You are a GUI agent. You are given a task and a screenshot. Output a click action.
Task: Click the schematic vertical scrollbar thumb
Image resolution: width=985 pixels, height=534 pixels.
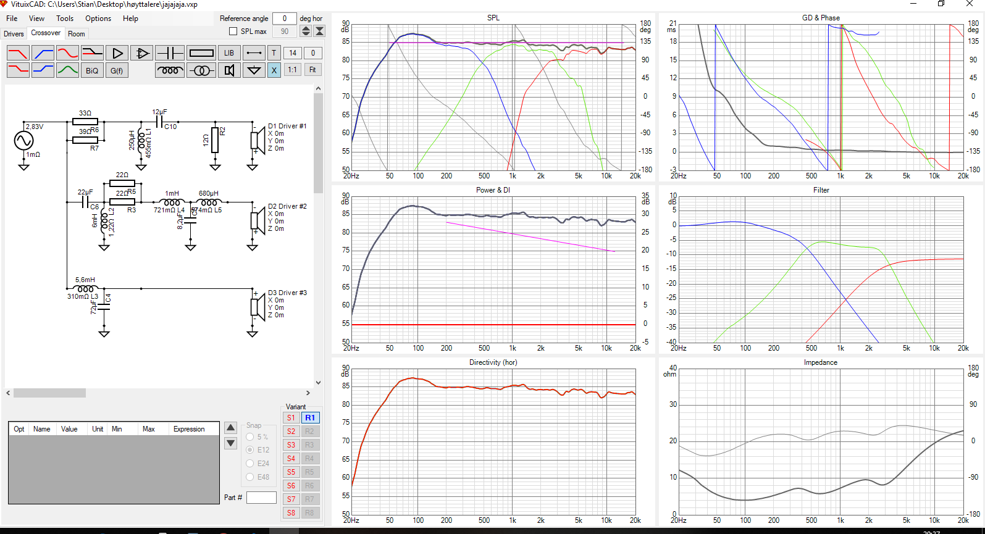[x=319, y=144]
